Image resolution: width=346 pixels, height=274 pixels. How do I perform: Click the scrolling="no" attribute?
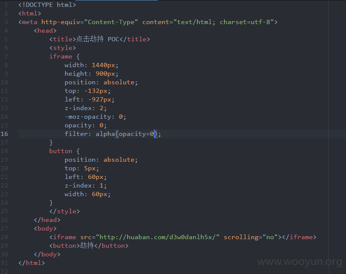[x=251, y=237]
